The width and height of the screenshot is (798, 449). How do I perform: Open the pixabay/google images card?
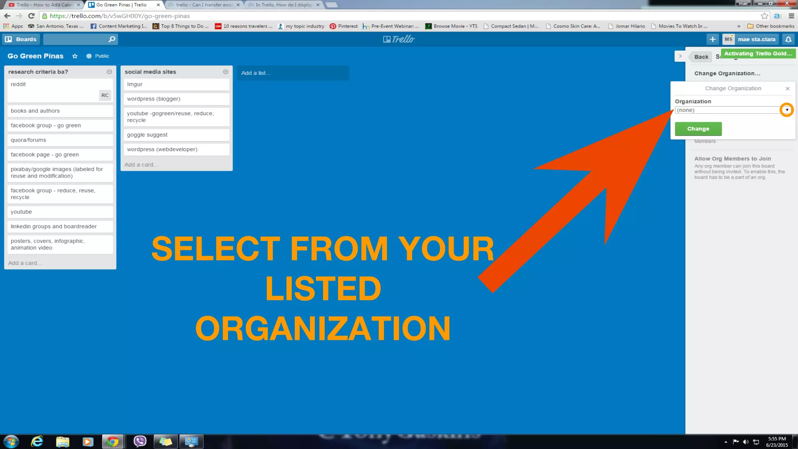60,173
